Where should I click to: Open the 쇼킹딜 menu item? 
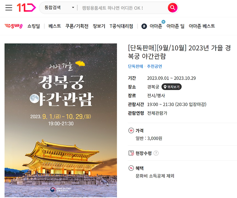coord(33,26)
